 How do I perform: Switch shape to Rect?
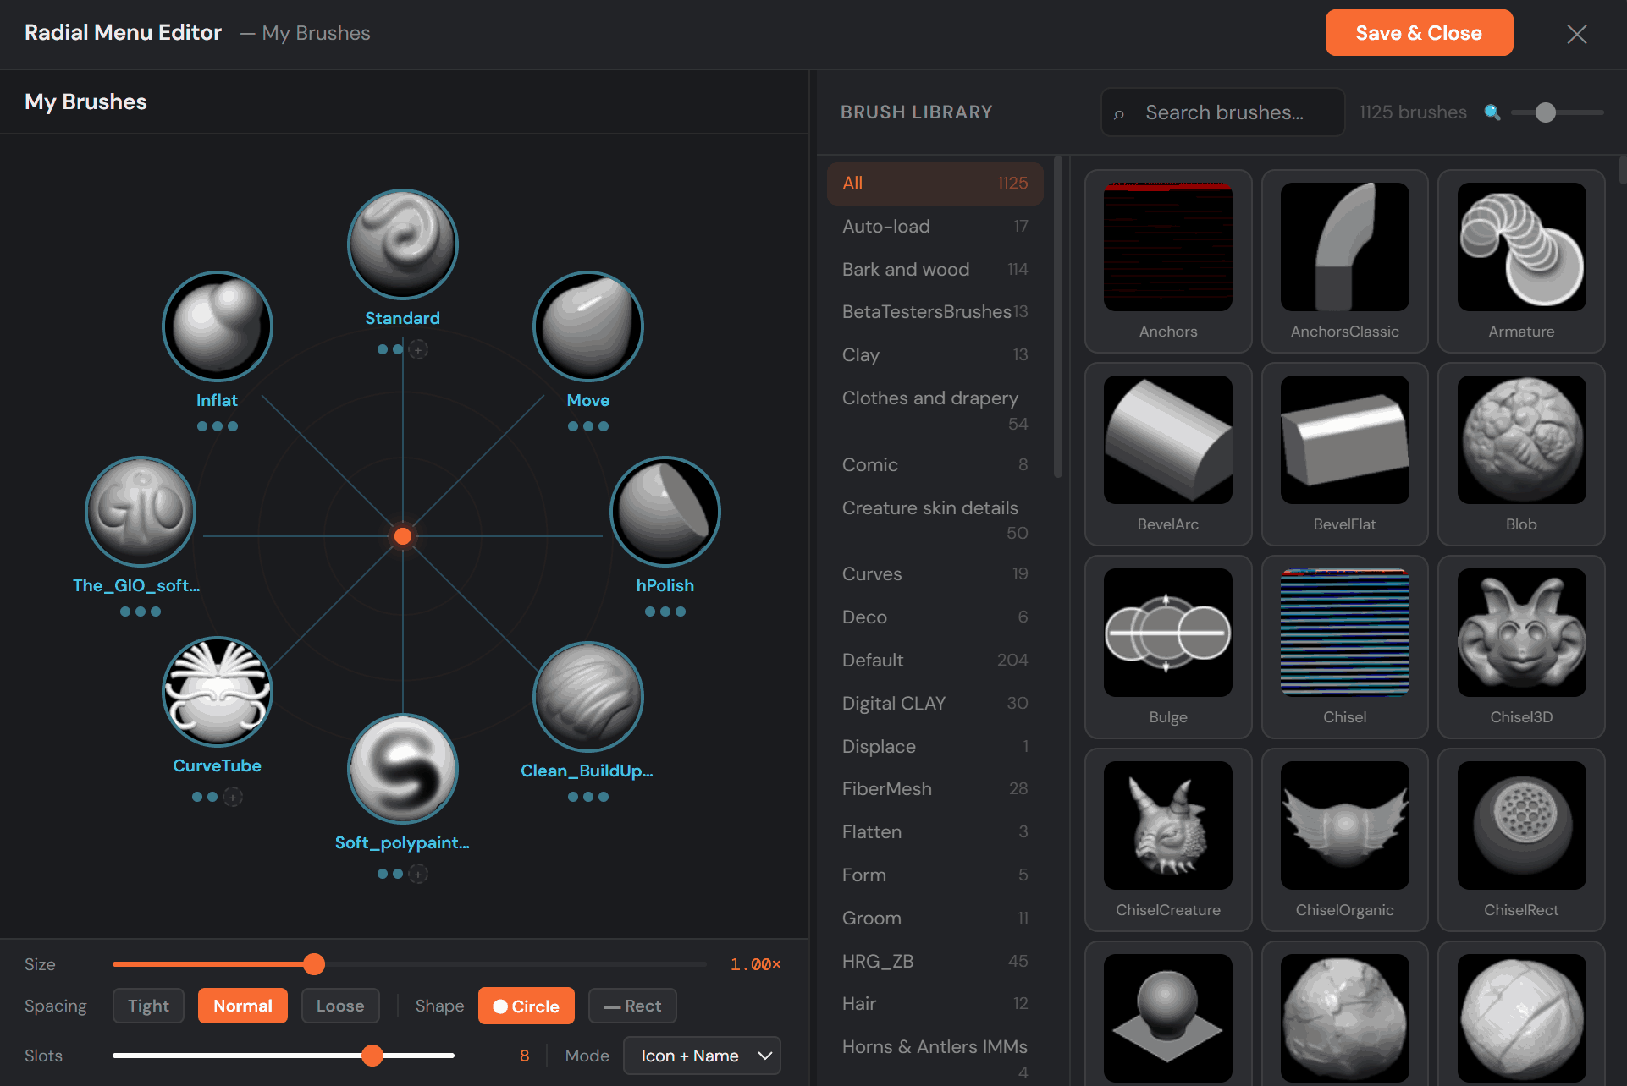point(632,1006)
